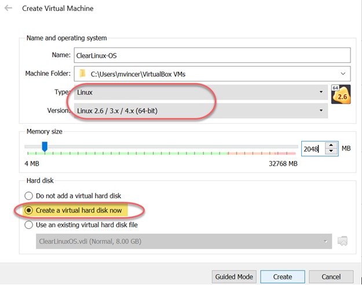362x285 pixels.
Task: Open the virtual hard disk file chooser icon
Action: click(342, 241)
